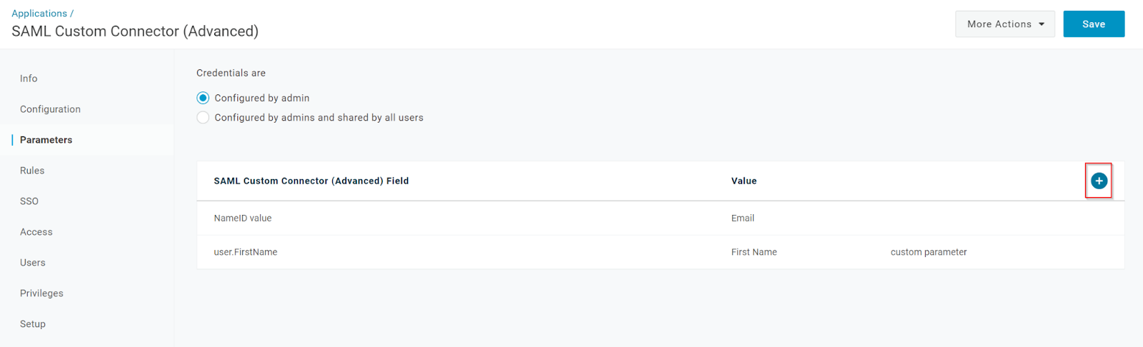Screen dimensions: 1143x347
Task: Open the NameID value parameter row
Action: [x=660, y=218]
